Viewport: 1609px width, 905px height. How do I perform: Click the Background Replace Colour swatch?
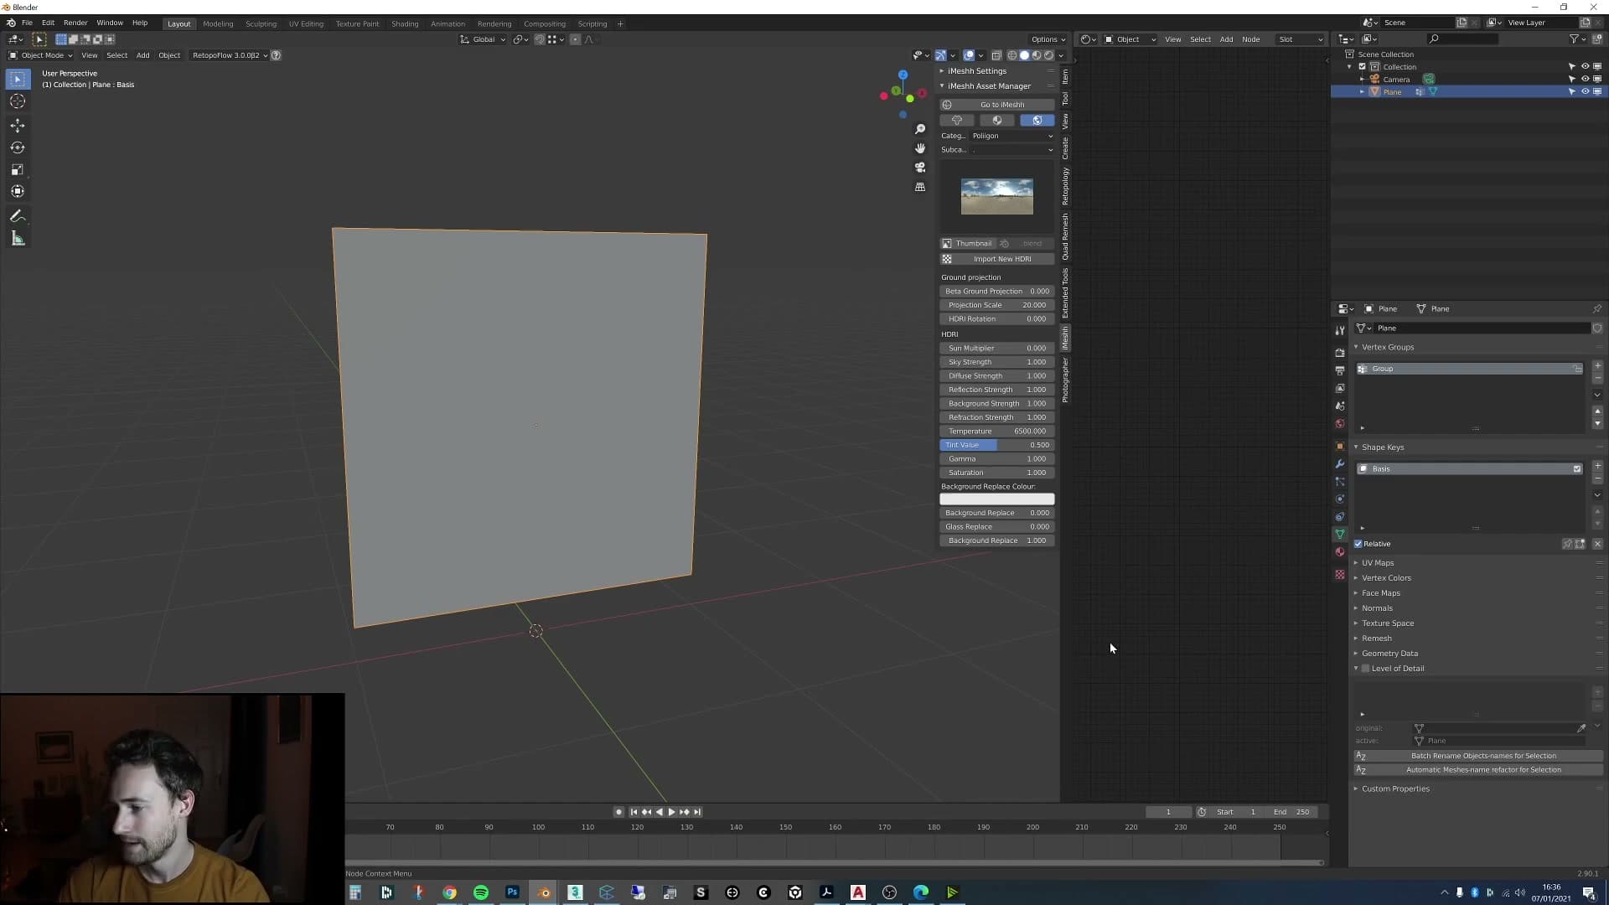tap(997, 499)
